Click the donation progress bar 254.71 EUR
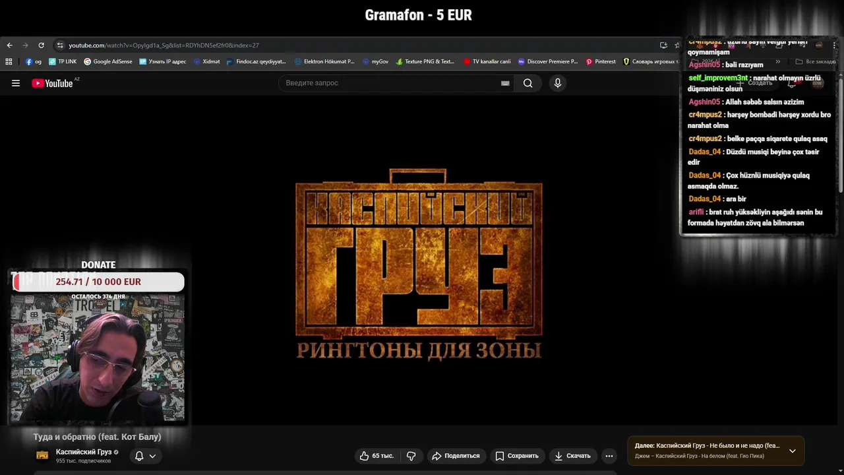This screenshot has width=844, height=475. point(98,282)
